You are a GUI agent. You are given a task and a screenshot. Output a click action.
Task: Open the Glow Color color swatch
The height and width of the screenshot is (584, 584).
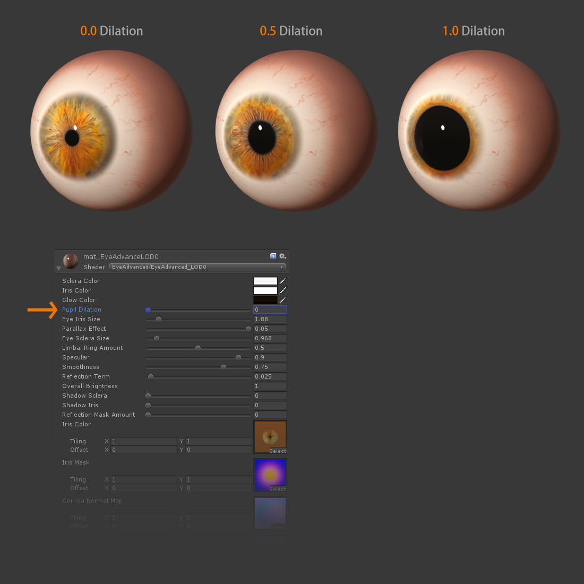point(267,299)
